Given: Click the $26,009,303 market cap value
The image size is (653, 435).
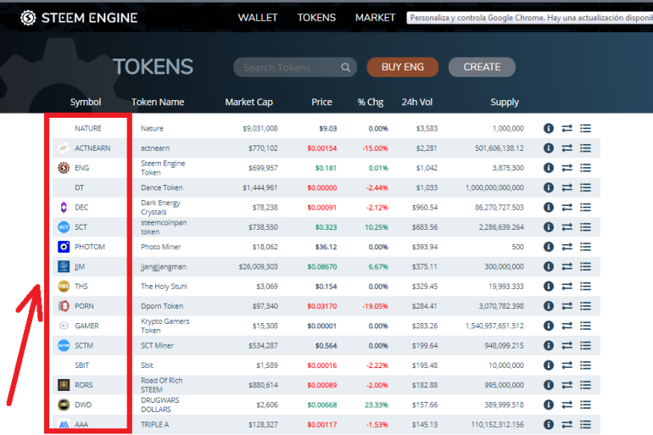Looking at the screenshot, I should [258, 267].
